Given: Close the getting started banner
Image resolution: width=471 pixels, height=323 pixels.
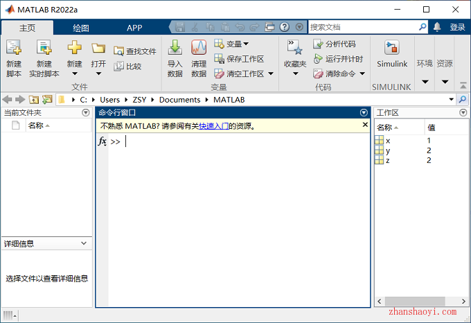Looking at the screenshot, I should click(365, 125).
